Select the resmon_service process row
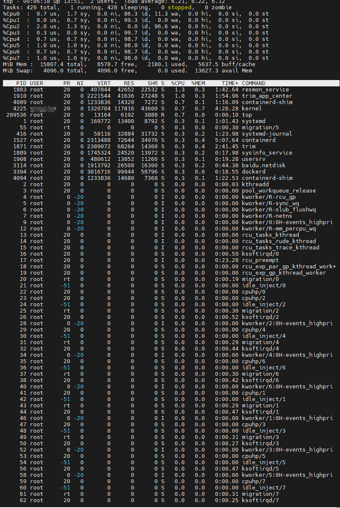The height and width of the screenshot is (508, 340). (265, 90)
